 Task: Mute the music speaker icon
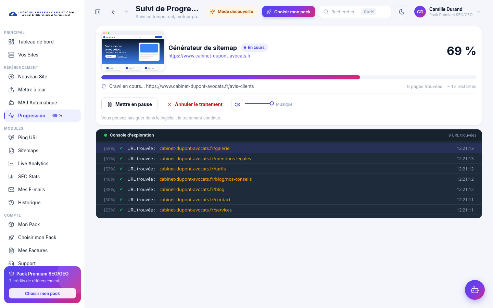(x=237, y=104)
